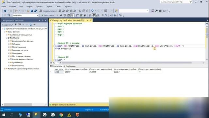
Task: Collapse the Базы данных node
Action: pos(5,32)
